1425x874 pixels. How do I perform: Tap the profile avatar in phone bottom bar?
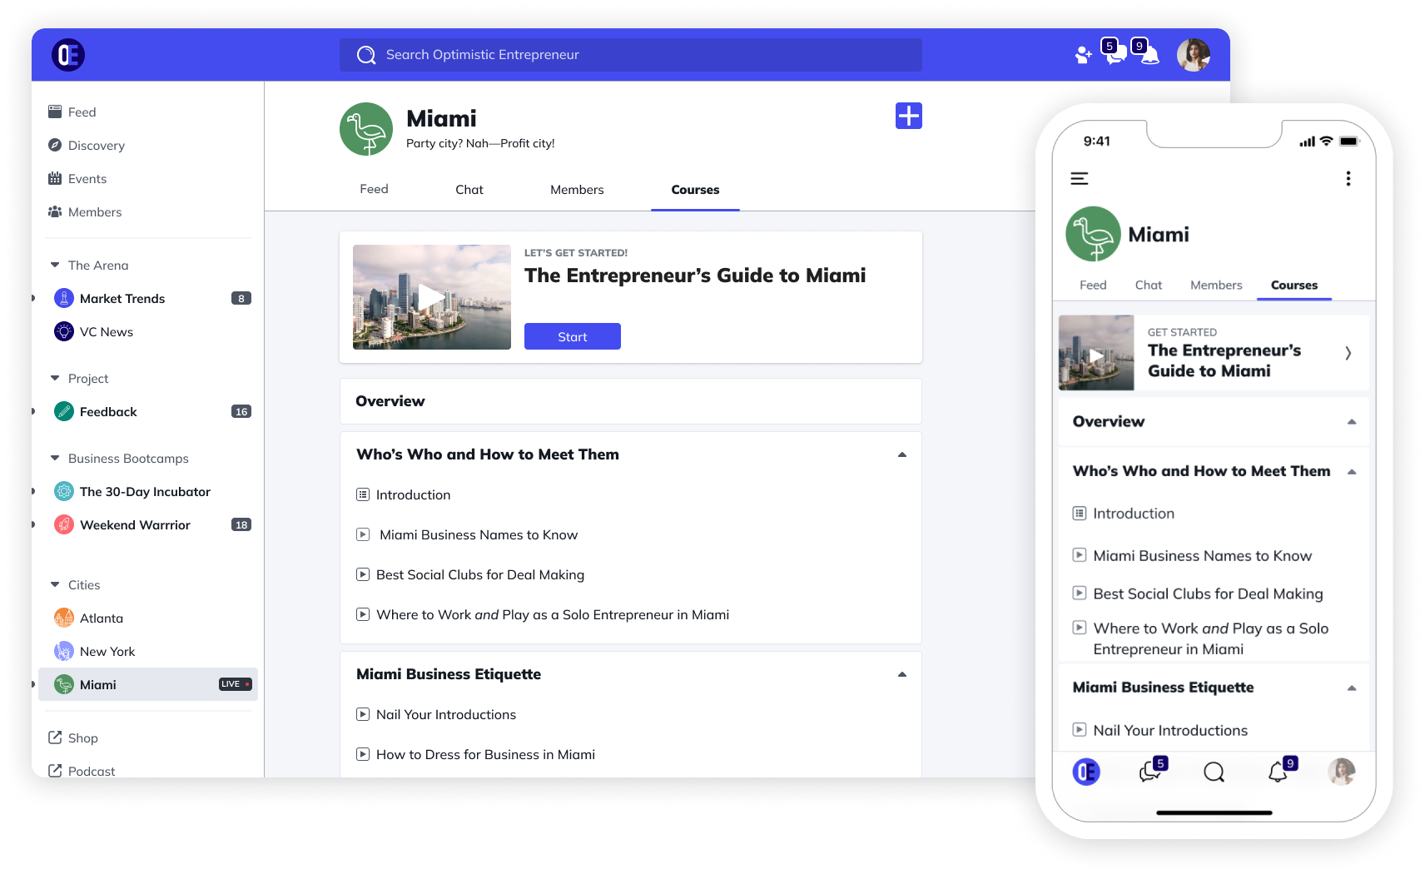point(1342,772)
